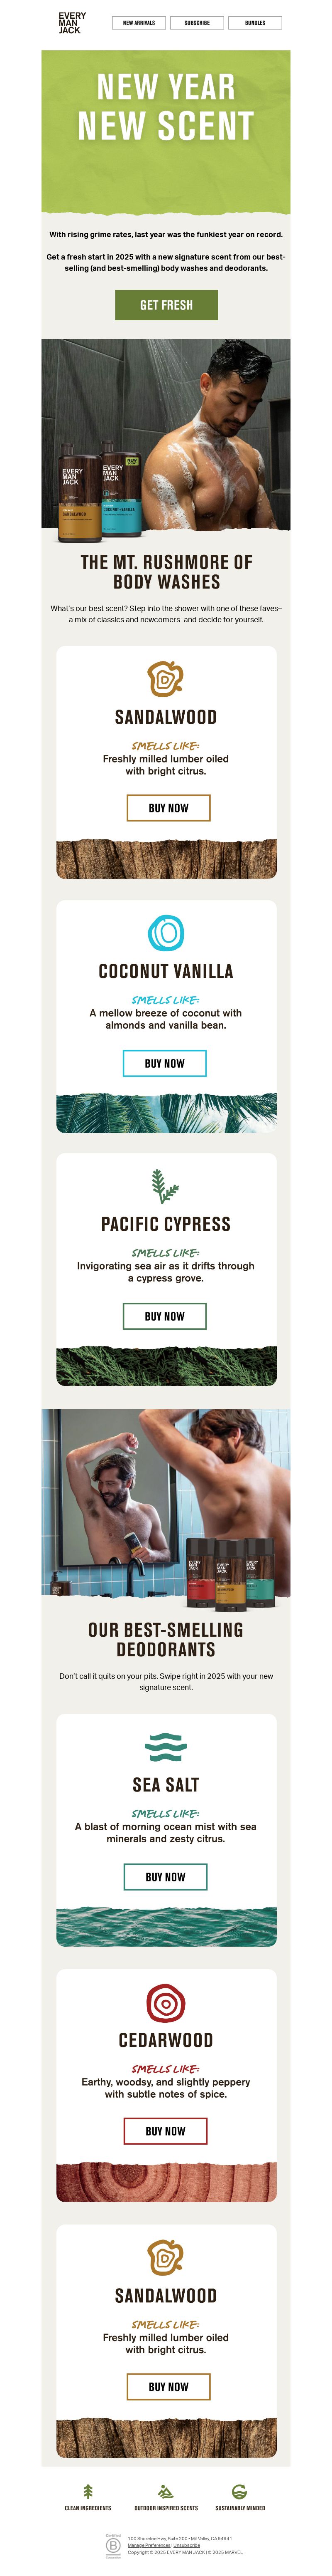The height and width of the screenshot is (2576, 332).
Task: Open the Subscribe menu item
Action: [198, 23]
